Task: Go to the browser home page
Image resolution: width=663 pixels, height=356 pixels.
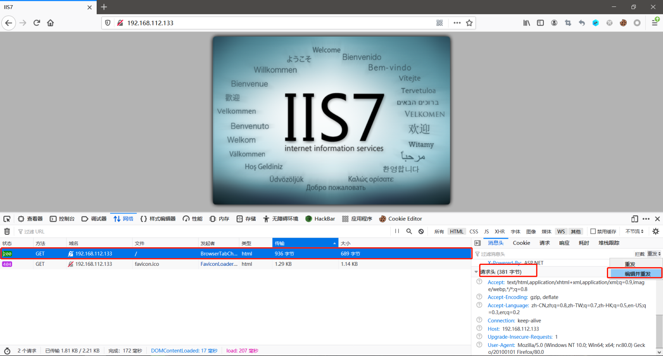Action: (51, 23)
